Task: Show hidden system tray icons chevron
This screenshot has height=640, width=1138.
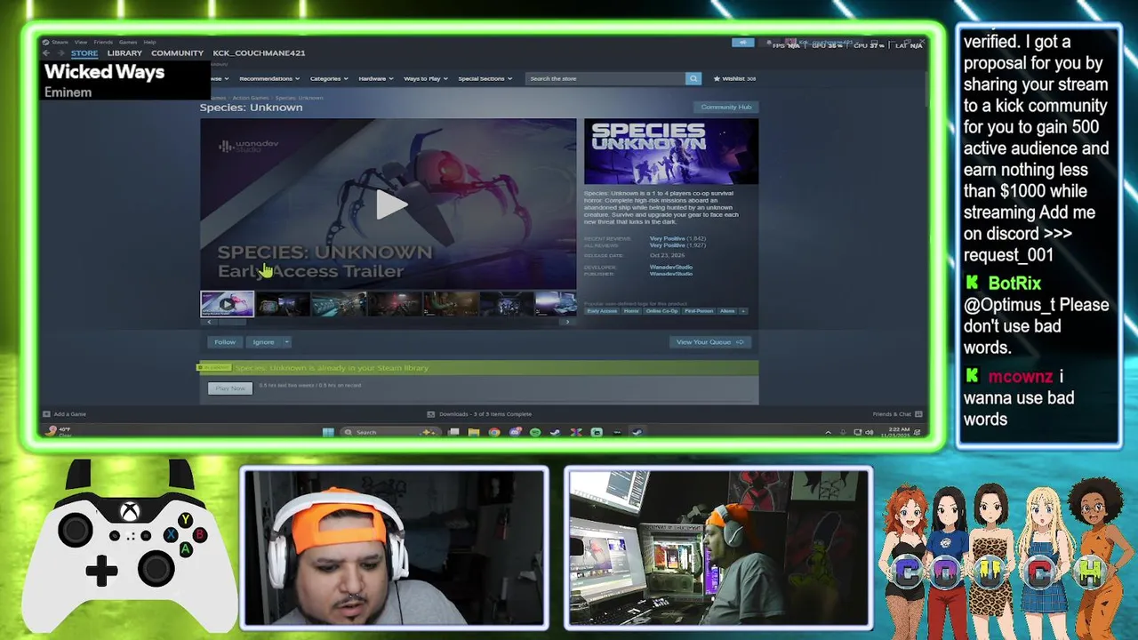Action: [829, 432]
